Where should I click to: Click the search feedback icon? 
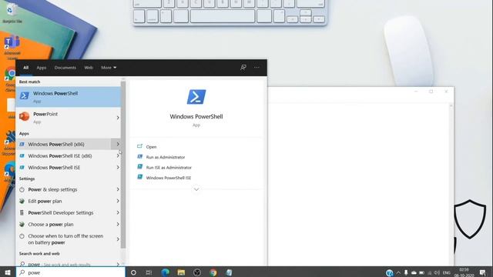(x=243, y=67)
